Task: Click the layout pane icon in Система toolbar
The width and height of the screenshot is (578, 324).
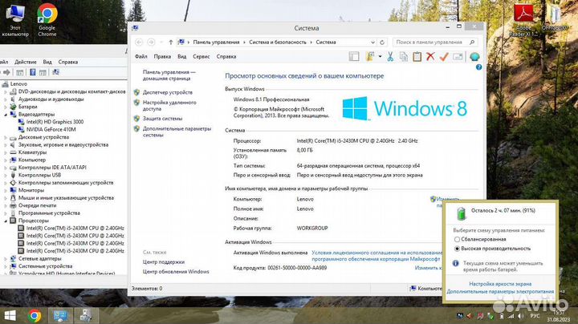Action: point(354,57)
